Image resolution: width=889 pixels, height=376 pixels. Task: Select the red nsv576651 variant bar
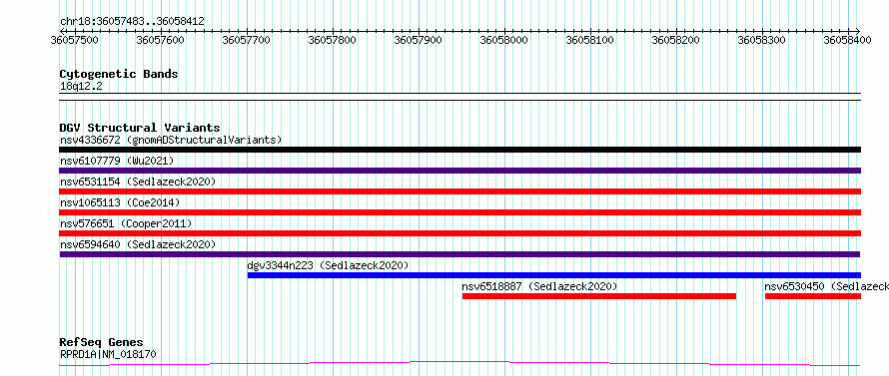(459, 233)
